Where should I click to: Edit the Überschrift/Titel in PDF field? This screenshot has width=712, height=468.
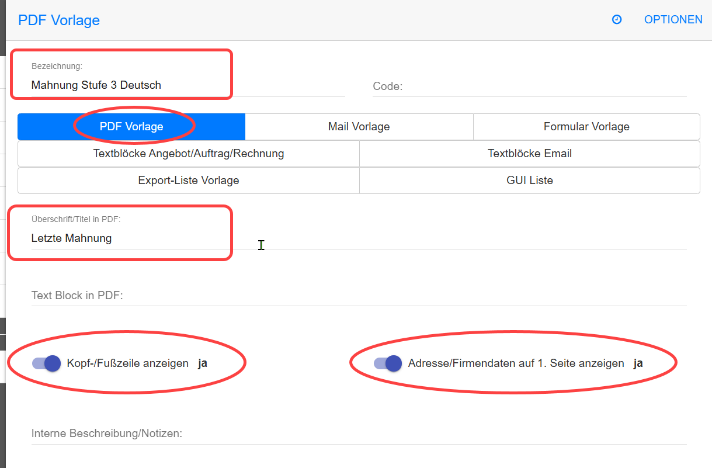(x=359, y=238)
